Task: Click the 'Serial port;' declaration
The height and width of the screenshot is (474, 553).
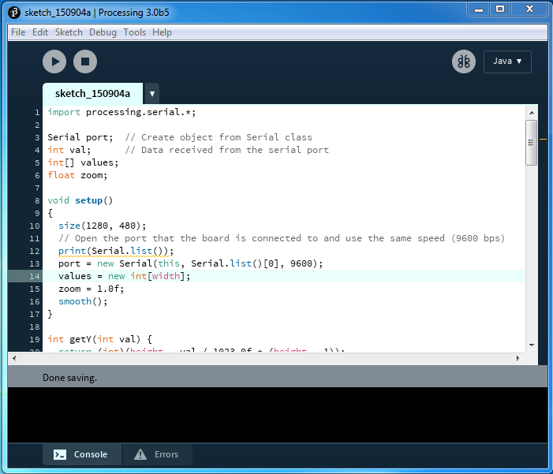Action: (80, 137)
